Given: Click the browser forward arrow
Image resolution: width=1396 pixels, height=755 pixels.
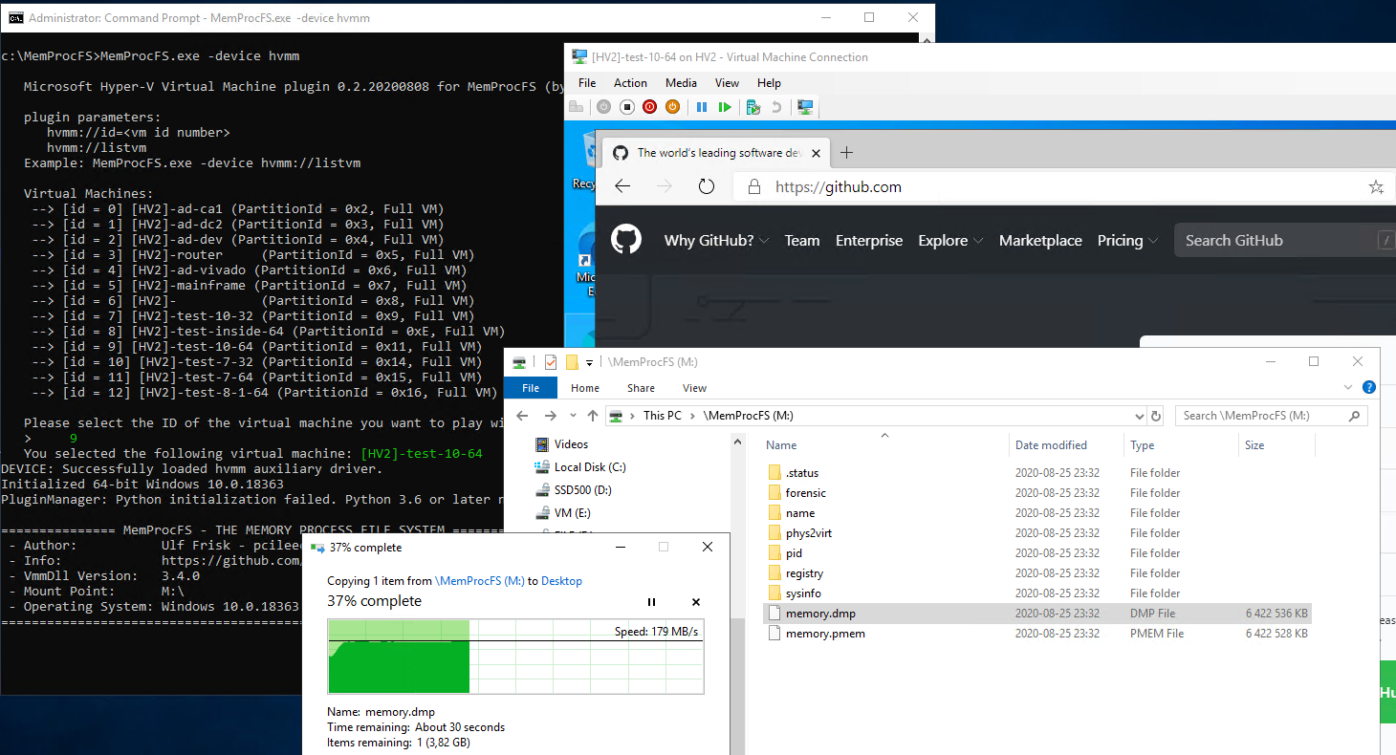Looking at the screenshot, I should click(665, 186).
